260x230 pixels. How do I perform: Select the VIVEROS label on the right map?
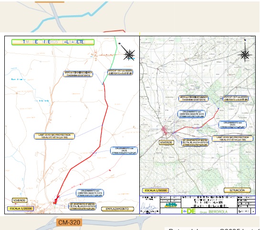(166, 142)
